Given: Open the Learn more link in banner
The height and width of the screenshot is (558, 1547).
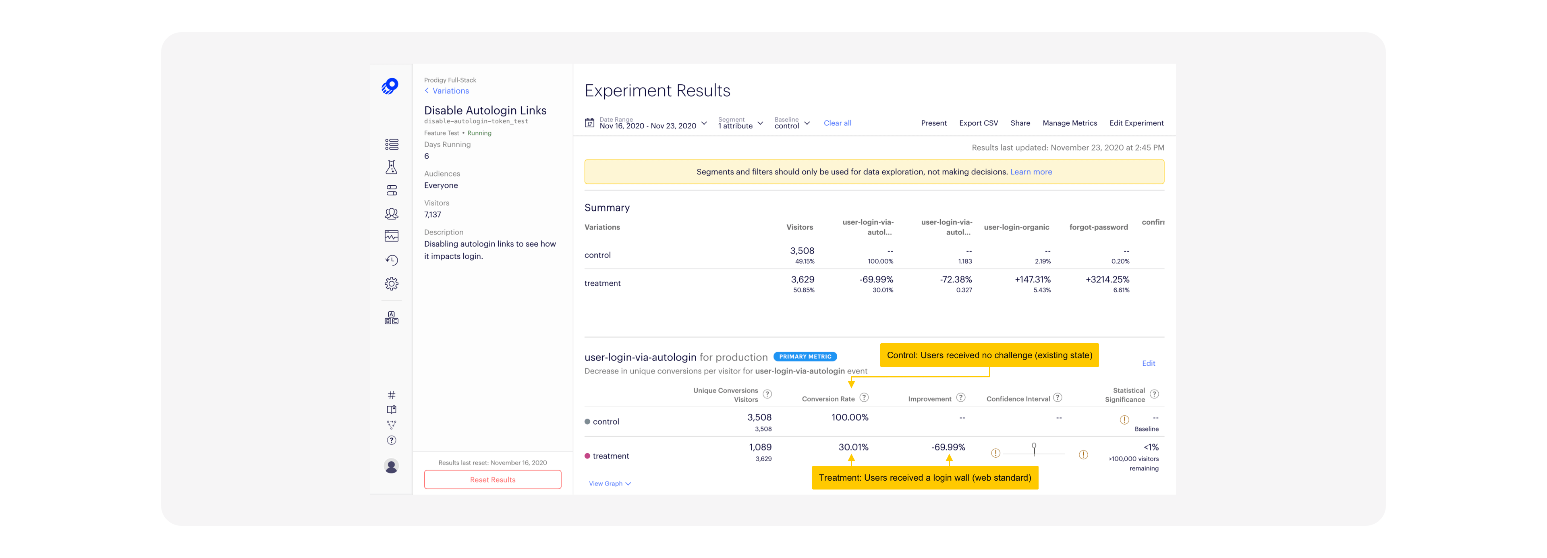Looking at the screenshot, I should [x=1031, y=172].
